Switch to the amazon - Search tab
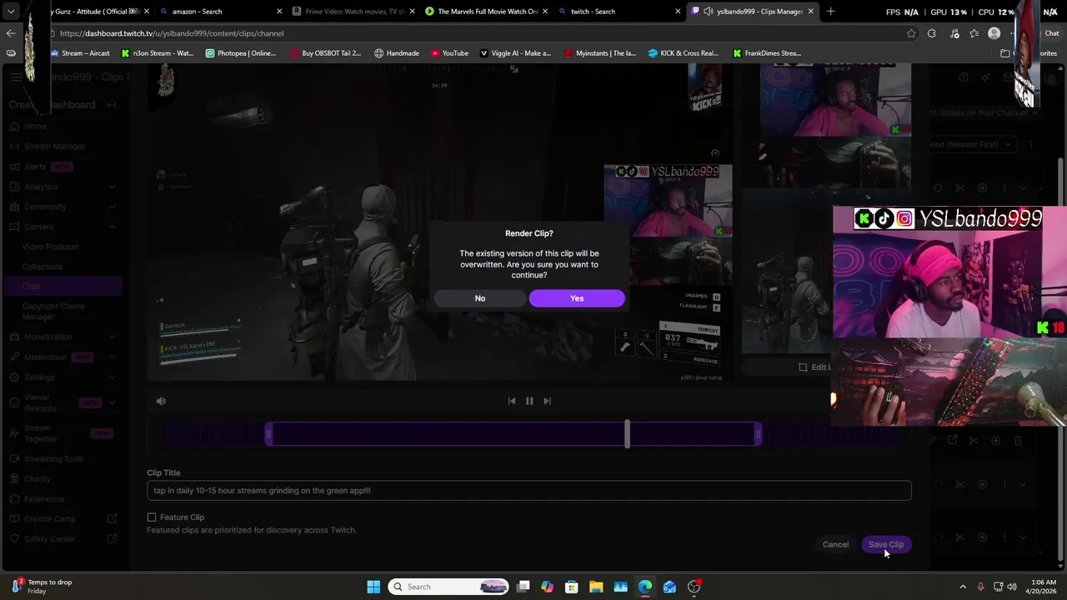This screenshot has height=600, width=1067. 219,12
